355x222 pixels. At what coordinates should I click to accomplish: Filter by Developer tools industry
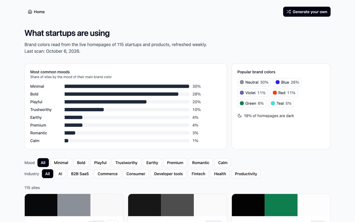(x=168, y=174)
